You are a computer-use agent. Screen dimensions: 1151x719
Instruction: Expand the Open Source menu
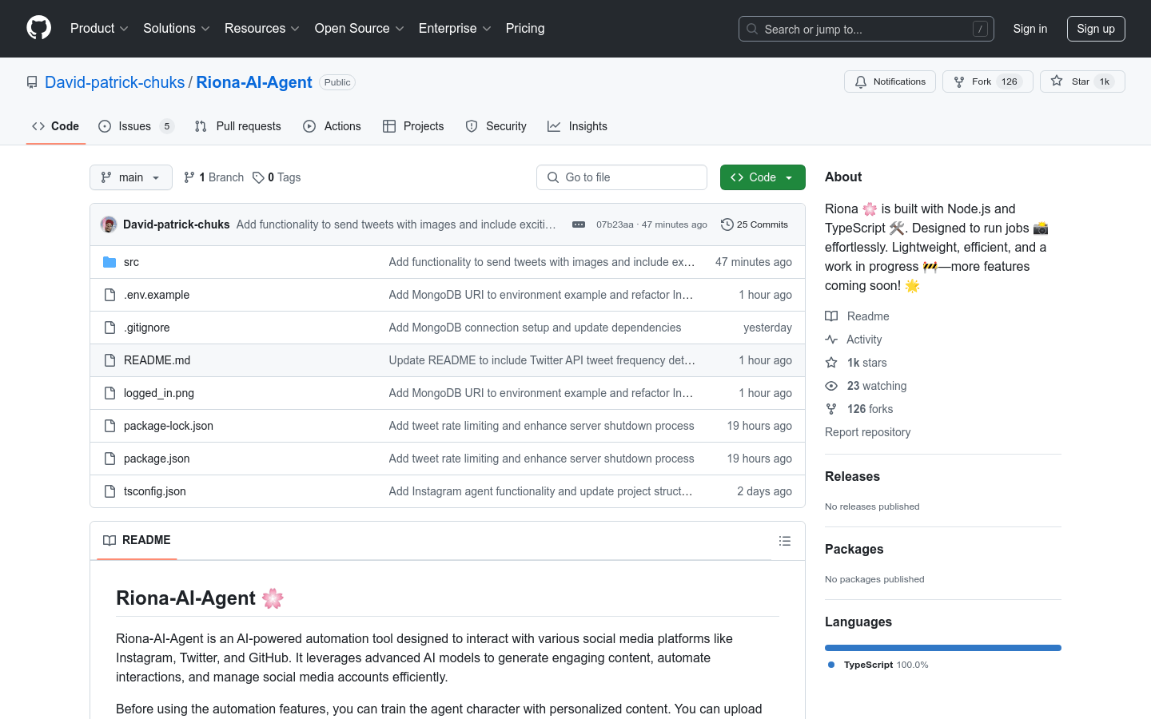360,28
